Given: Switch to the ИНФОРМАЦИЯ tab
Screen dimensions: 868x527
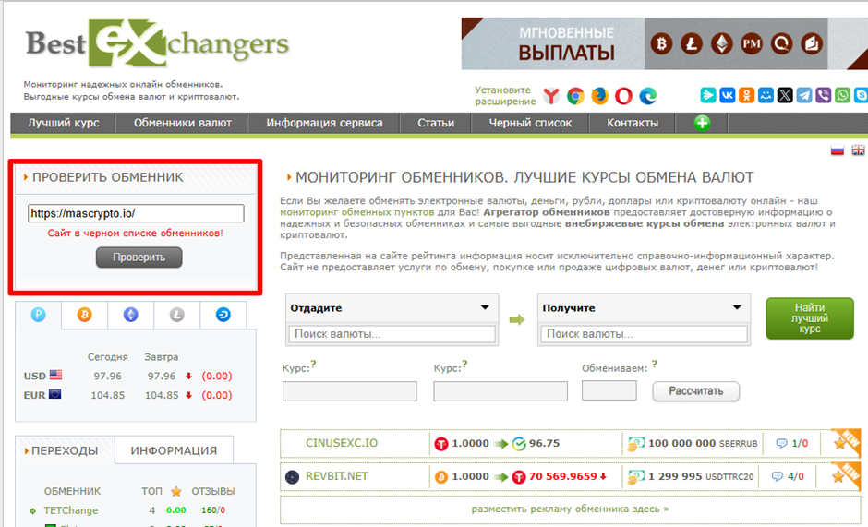Looking at the screenshot, I should pyautogui.click(x=174, y=450).
